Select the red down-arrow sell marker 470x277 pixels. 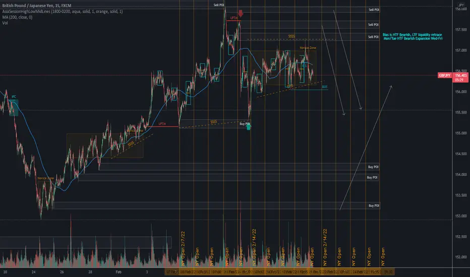(x=241, y=14)
